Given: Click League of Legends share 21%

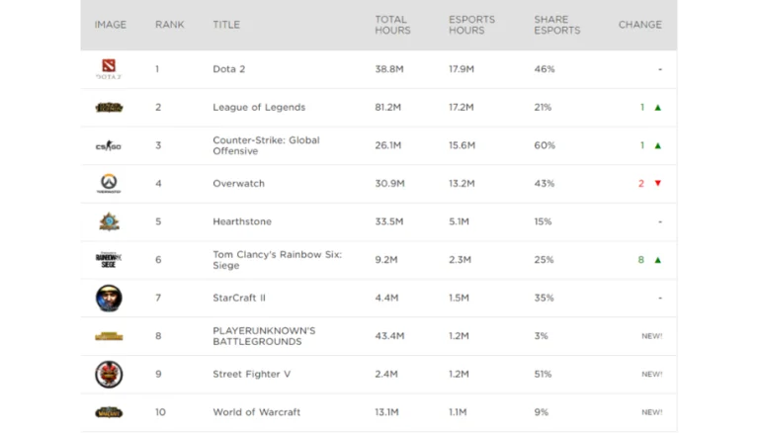Looking at the screenshot, I should 543,107.
